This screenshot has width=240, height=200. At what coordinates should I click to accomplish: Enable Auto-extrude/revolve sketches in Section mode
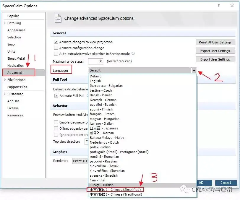click(x=56, y=54)
